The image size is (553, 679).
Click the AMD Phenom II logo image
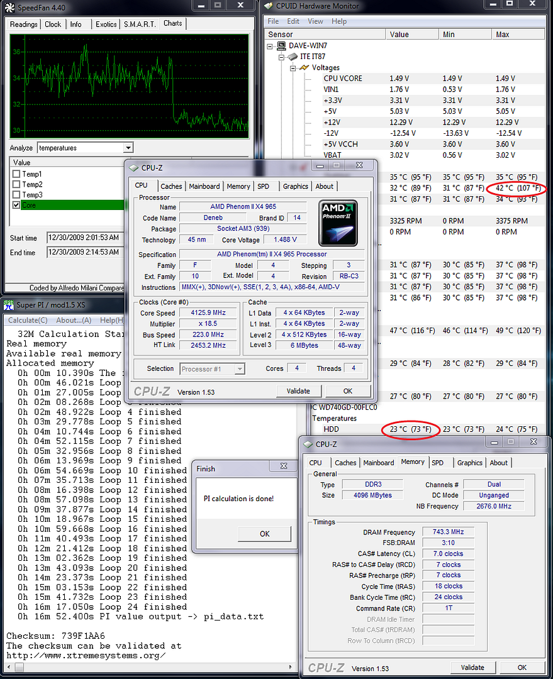pos(338,223)
